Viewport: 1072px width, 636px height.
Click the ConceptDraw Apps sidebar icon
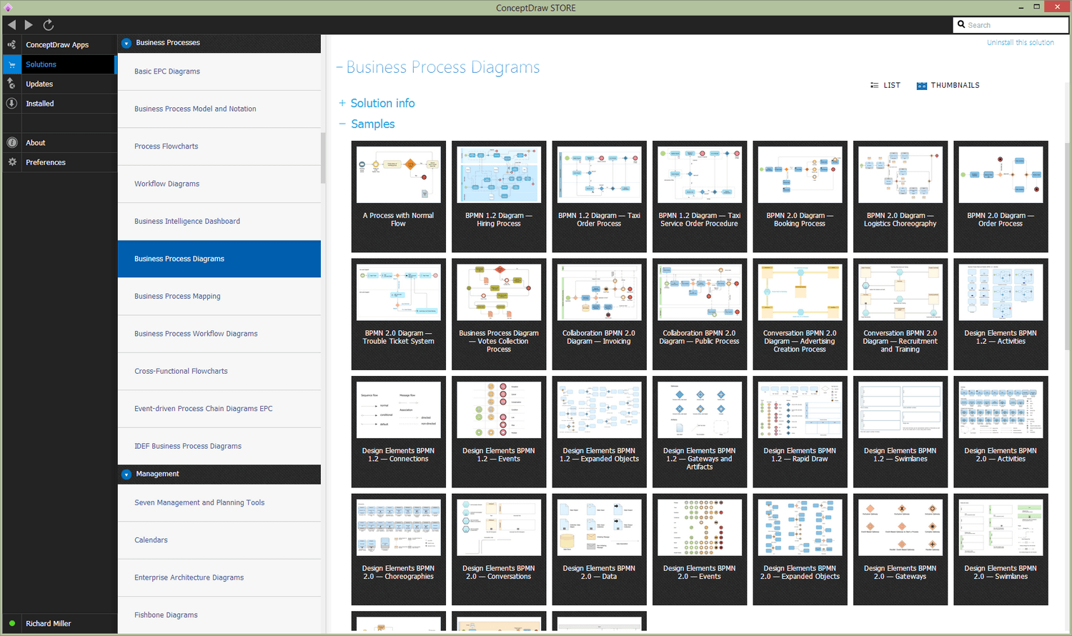(11, 44)
